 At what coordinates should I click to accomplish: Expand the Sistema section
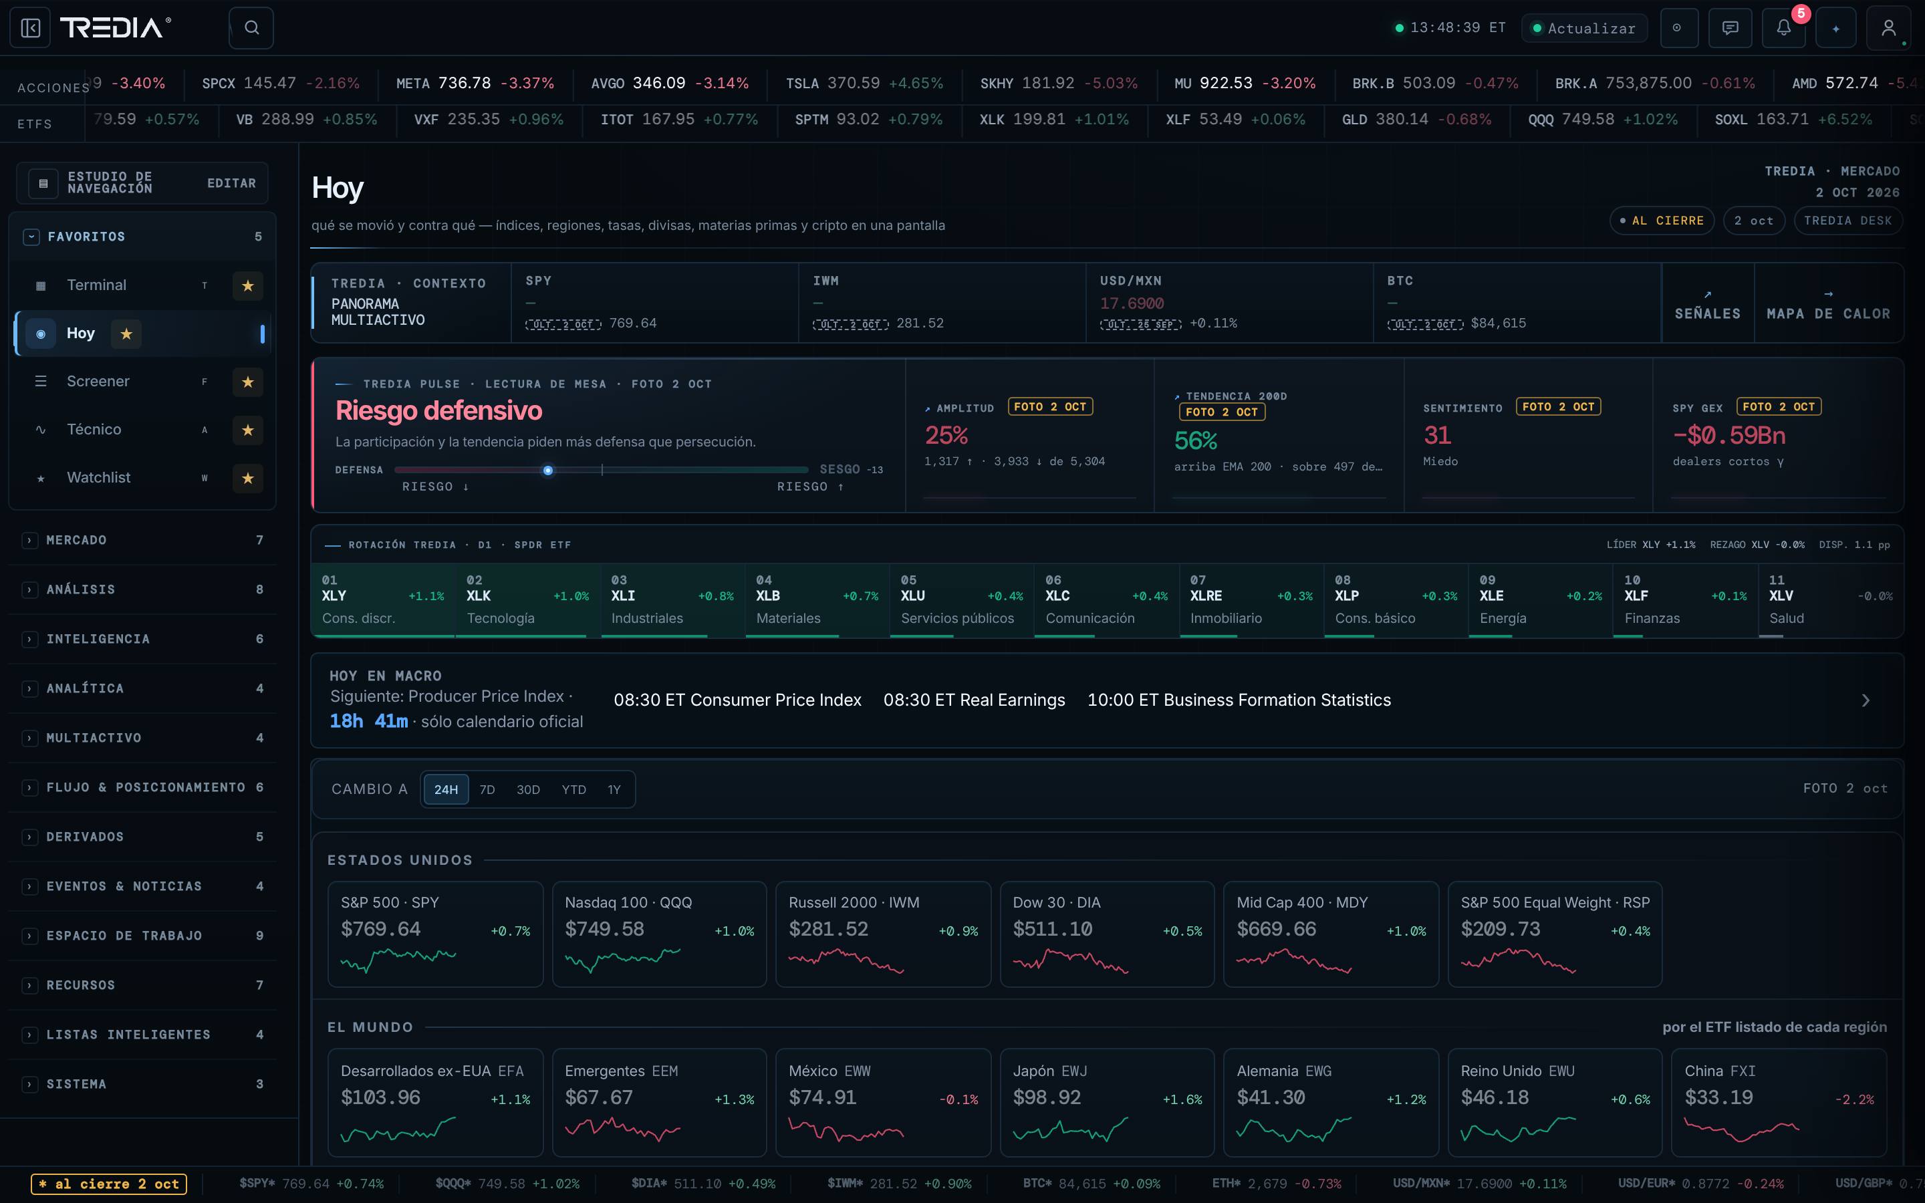point(143,1085)
